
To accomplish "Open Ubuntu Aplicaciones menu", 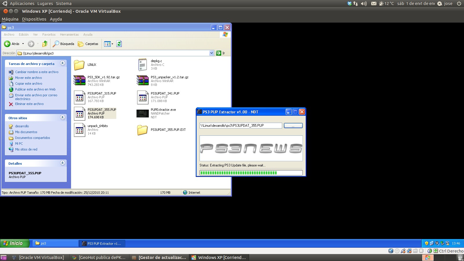I will [x=22, y=3].
